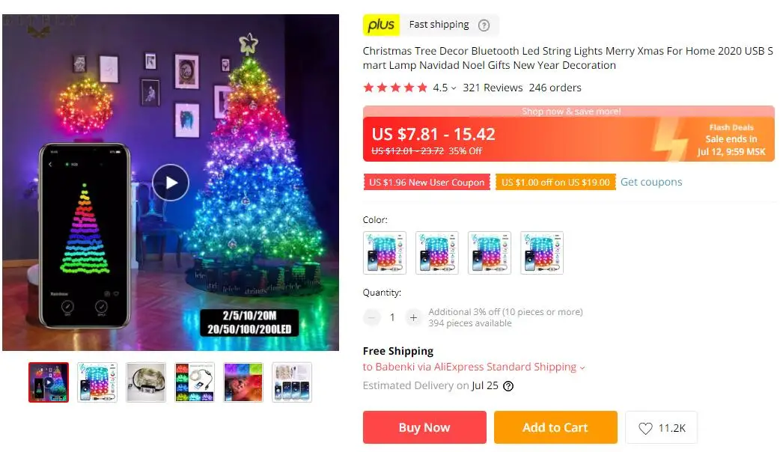Screen dimensions: 780x452
Task: Add item to wishlist with heart icon
Action: (x=661, y=427)
